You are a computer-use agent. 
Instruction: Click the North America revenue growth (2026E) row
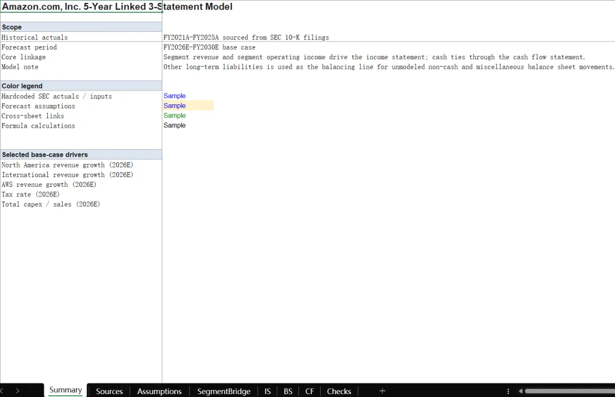point(81,165)
